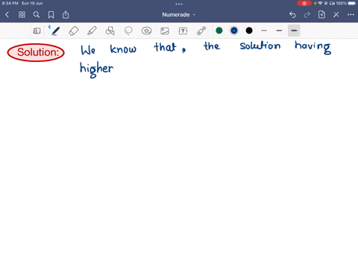Image resolution: width=358 pixels, height=269 pixels.
Task: Open the search magnifier
Action: [x=37, y=15]
